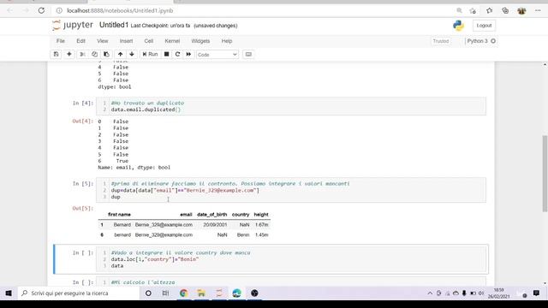Open Cortana circle icon on taskbar
Viewport: 548px width, 308px height.
coord(148,293)
